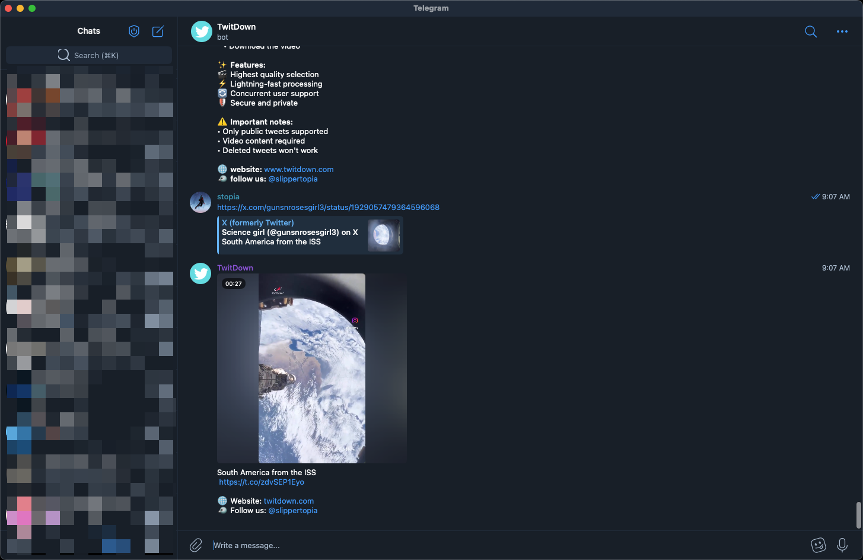Click the TwitDown bot avatar in header

(x=202, y=31)
